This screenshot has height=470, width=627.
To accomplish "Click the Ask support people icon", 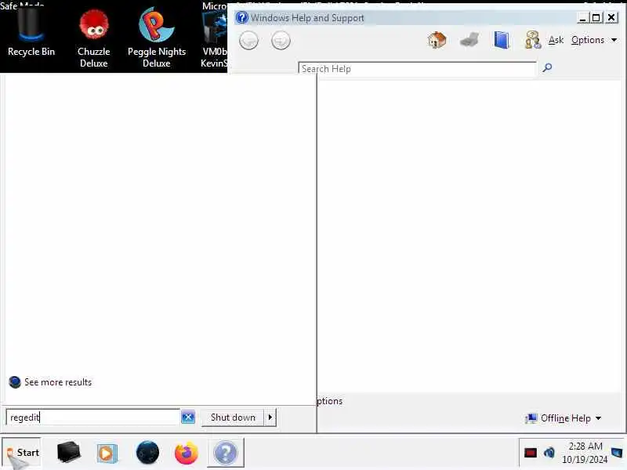I will (533, 40).
